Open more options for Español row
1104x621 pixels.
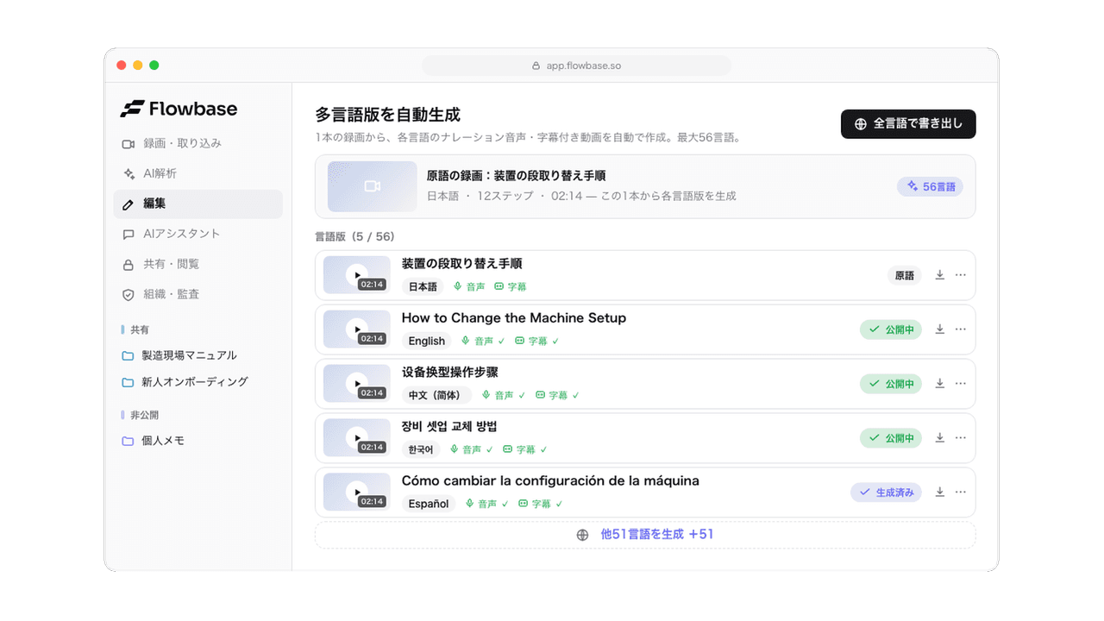pyautogui.click(x=961, y=492)
